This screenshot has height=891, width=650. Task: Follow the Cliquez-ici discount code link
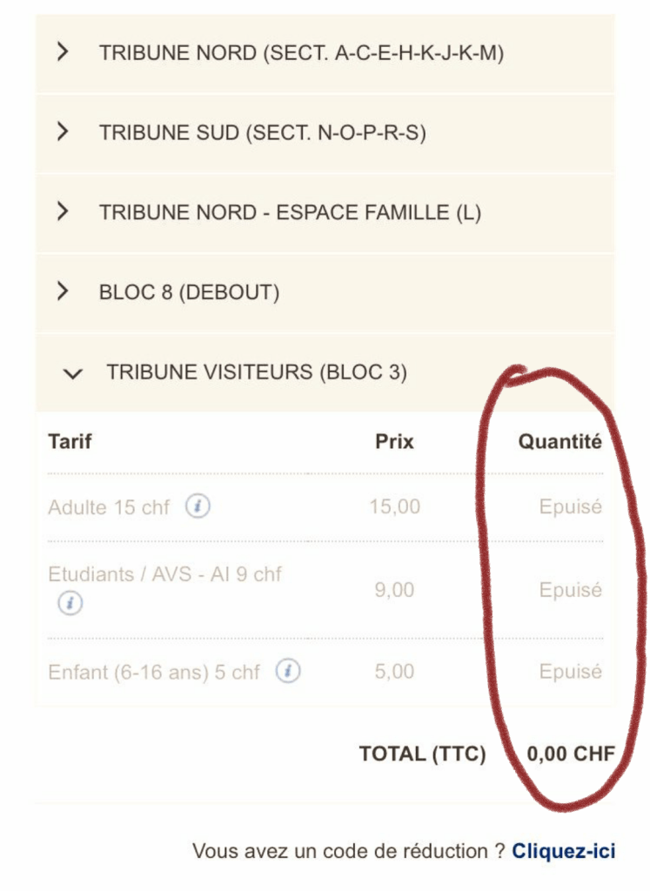[x=563, y=850]
